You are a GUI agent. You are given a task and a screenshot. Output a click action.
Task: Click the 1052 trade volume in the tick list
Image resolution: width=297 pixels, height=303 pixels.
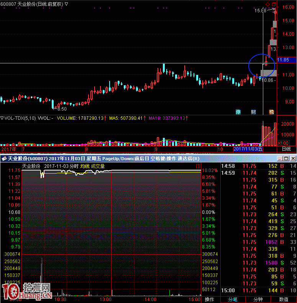pyautogui.click(x=271, y=242)
